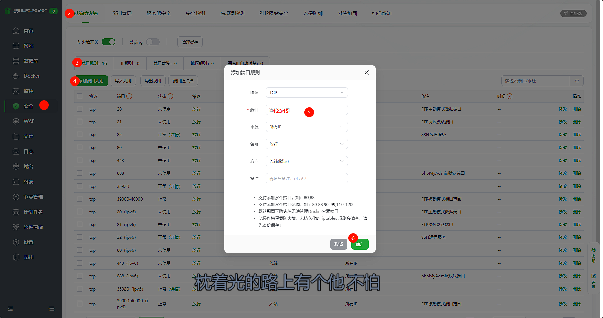
Task: Click the search magnifier icon for port rules
Action: 577,81
